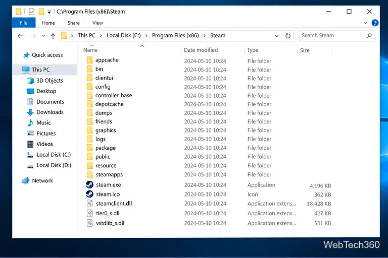Select the clientui folder name

point(104,78)
